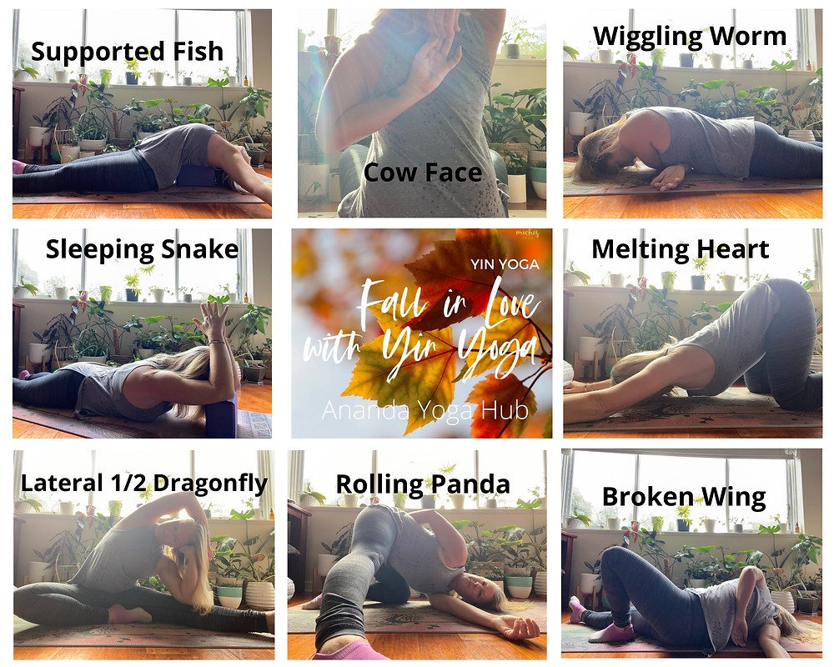The height and width of the screenshot is (667, 834).
Task: Click the 'YIN YOGA' heading in center tile
Action: (x=505, y=264)
